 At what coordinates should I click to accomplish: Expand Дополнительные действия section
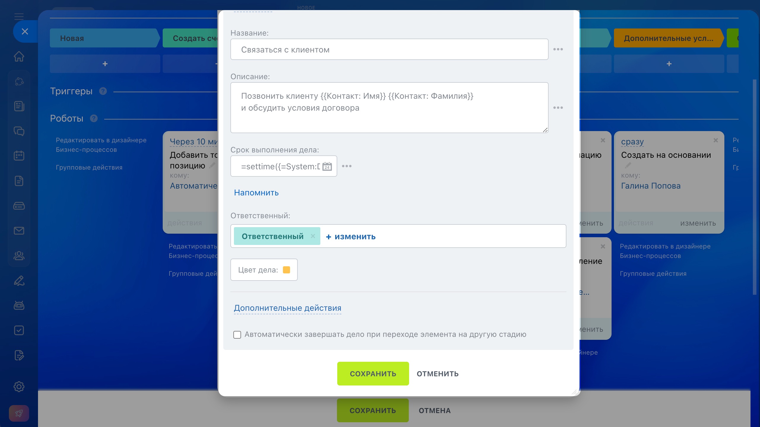(287, 308)
